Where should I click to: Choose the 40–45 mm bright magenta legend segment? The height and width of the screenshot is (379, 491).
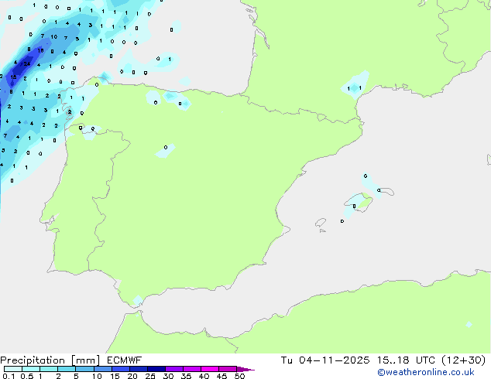pyautogui.click(x=210, y=369)
